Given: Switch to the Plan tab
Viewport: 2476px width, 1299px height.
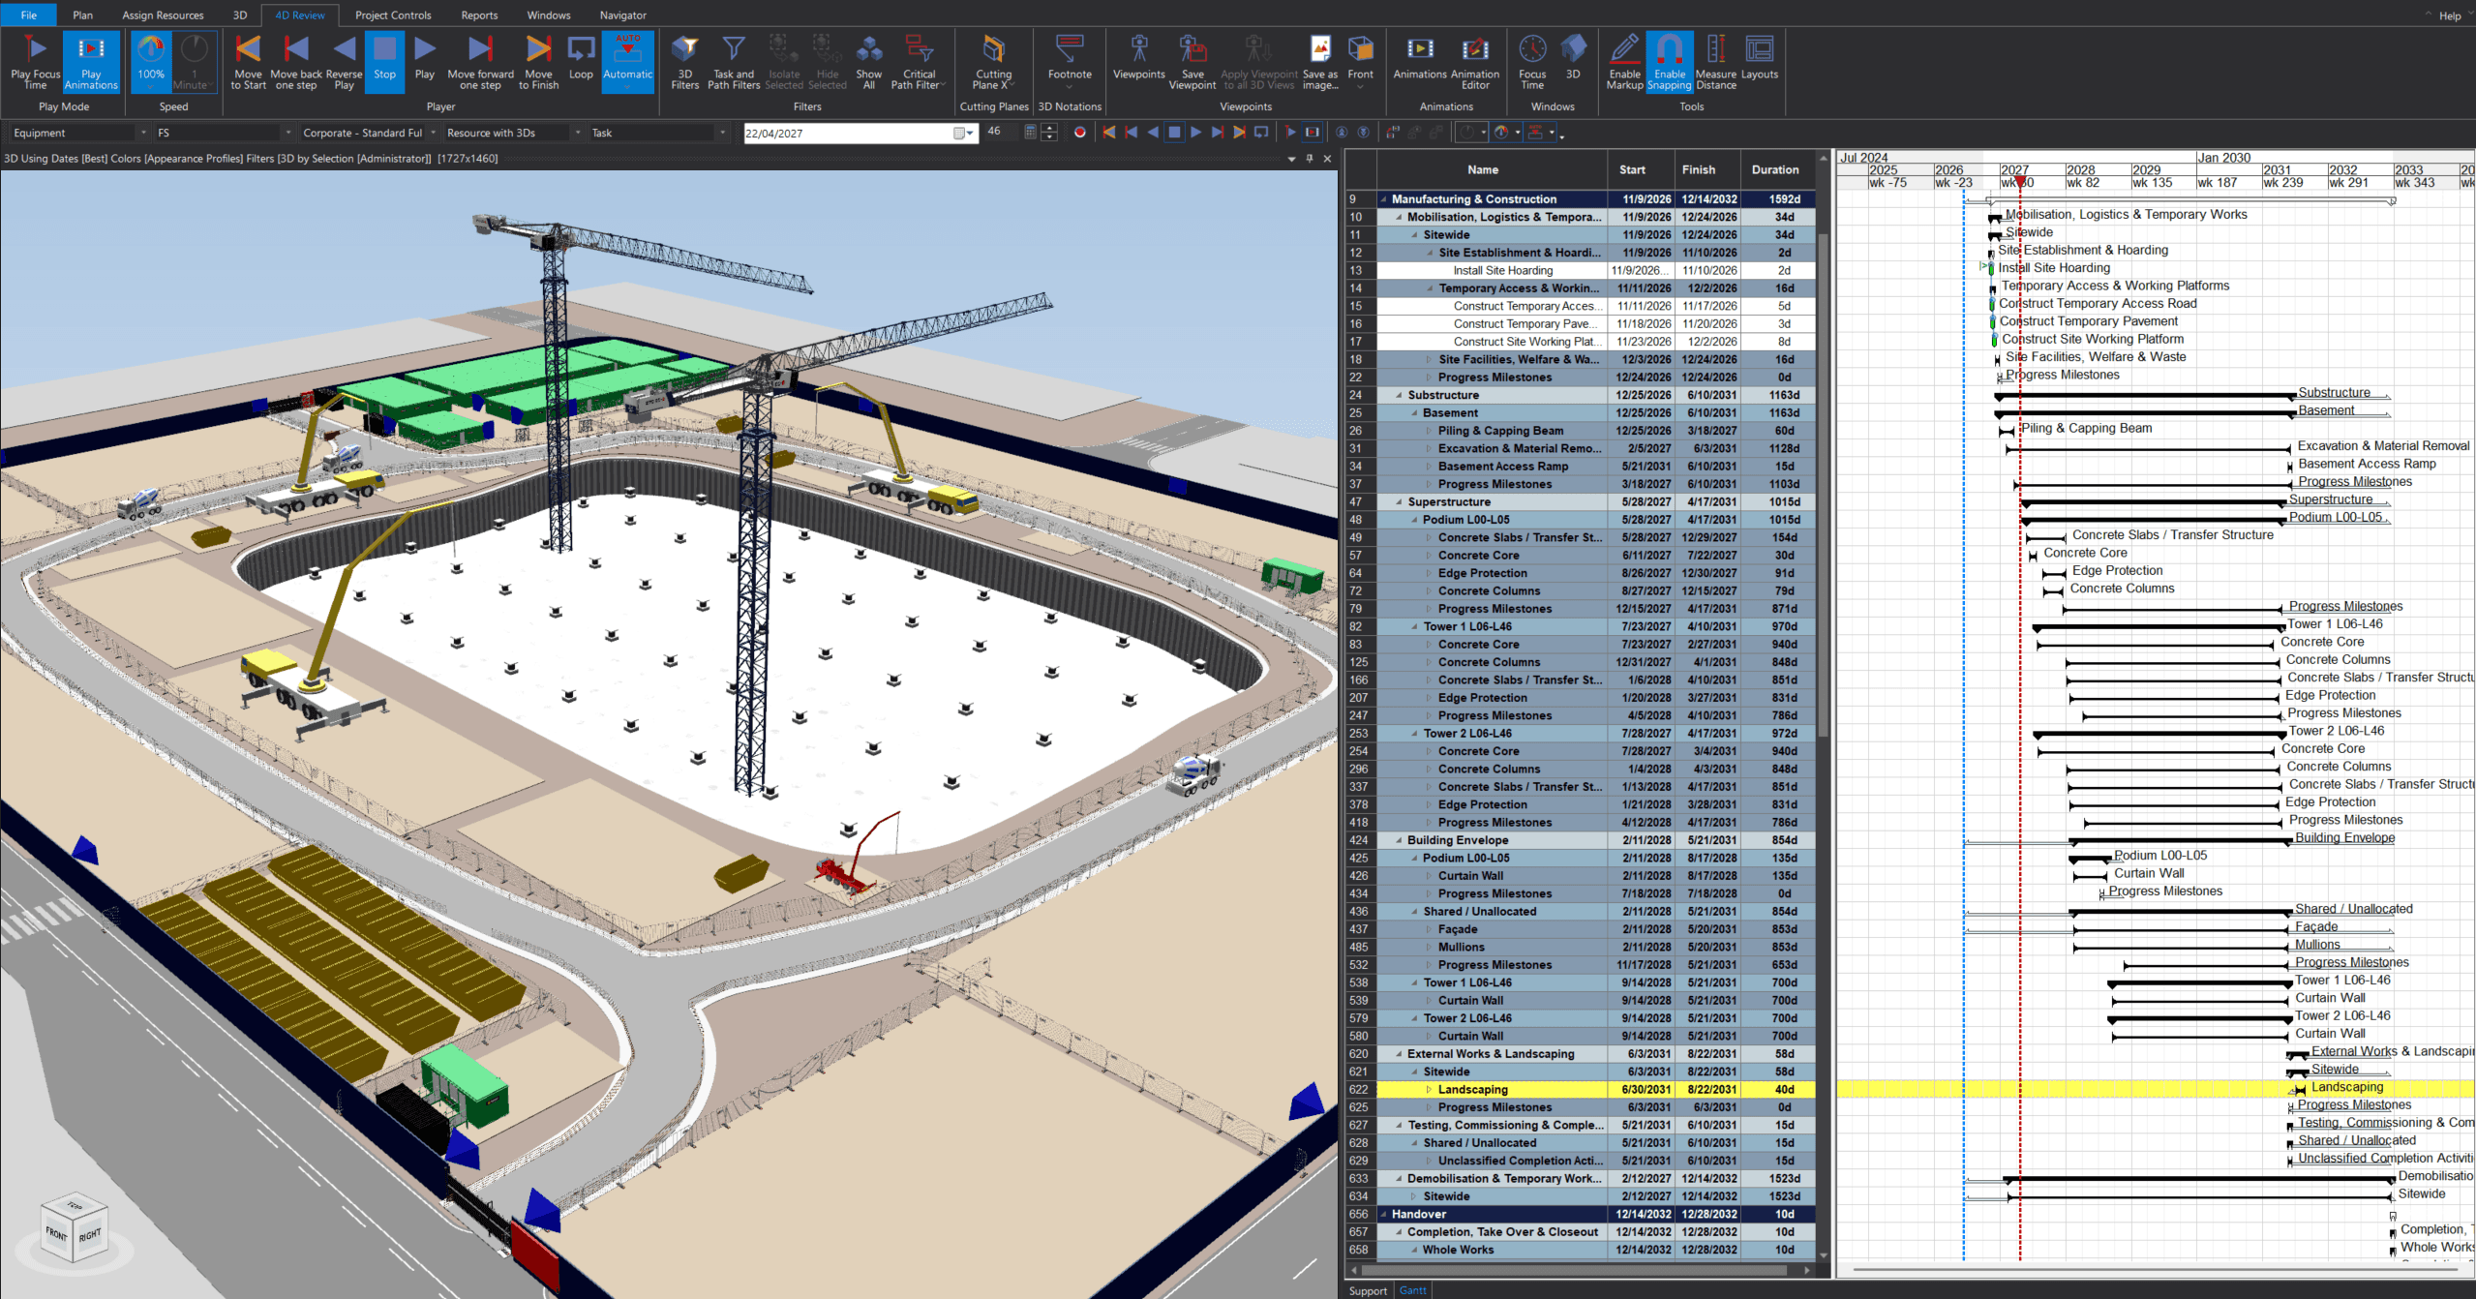Looking at the screenshot, I should click(x=83, y=15).
